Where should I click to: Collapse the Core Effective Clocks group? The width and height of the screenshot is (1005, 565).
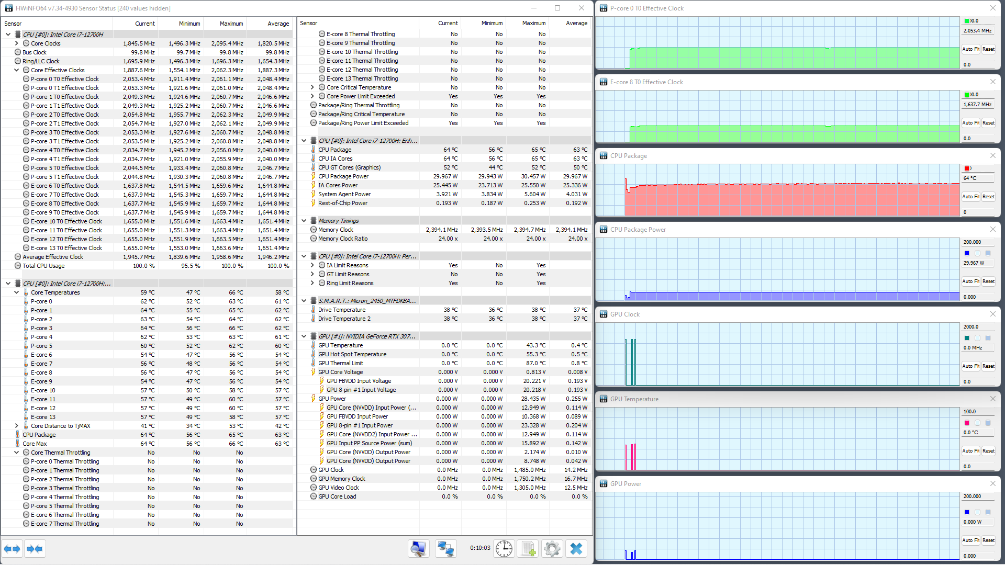coord(17,70)
